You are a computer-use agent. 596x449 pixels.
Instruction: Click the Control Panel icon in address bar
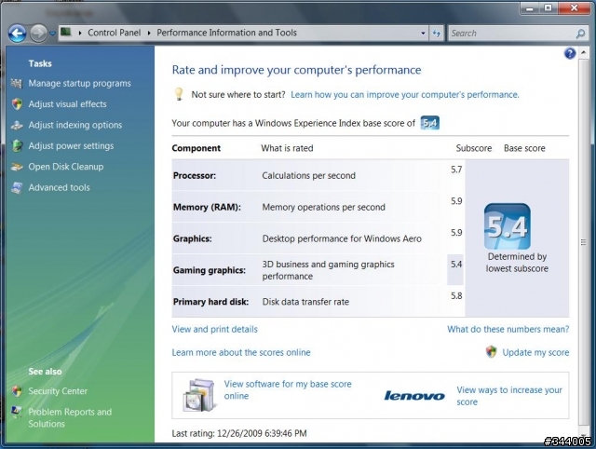(x=66, y=32)
